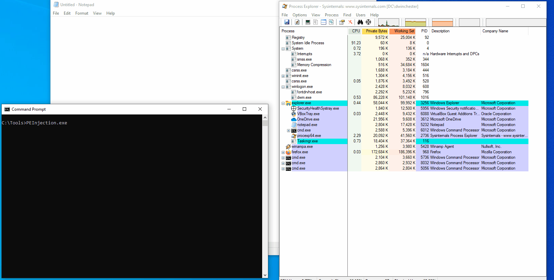This screenshot has height=280, width=554.
Task: Click the PEInjection.exe command line text
Action: 47,123
